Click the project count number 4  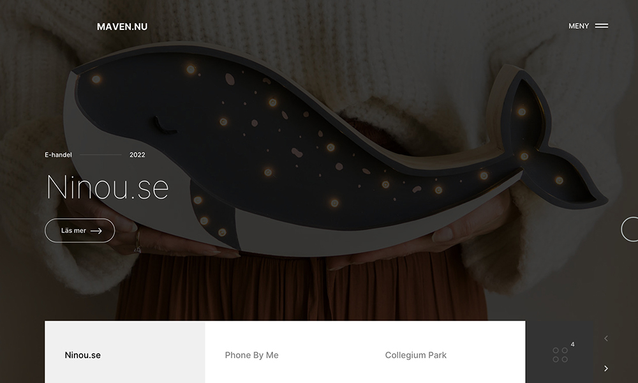(x=572, y=344)
